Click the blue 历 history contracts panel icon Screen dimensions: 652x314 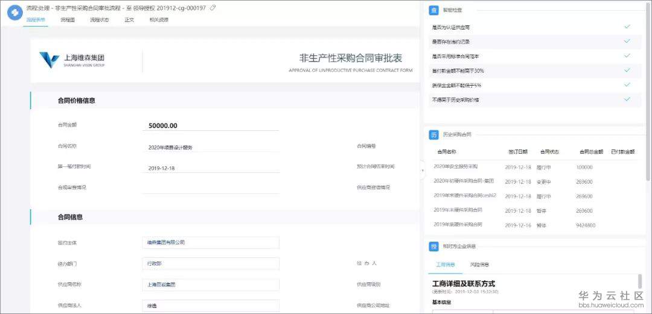tap(433, 134)
